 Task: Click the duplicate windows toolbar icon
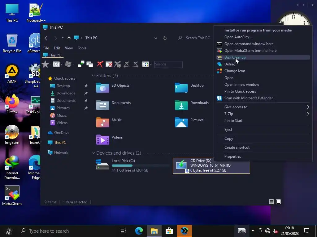click(x=89, y=64)
